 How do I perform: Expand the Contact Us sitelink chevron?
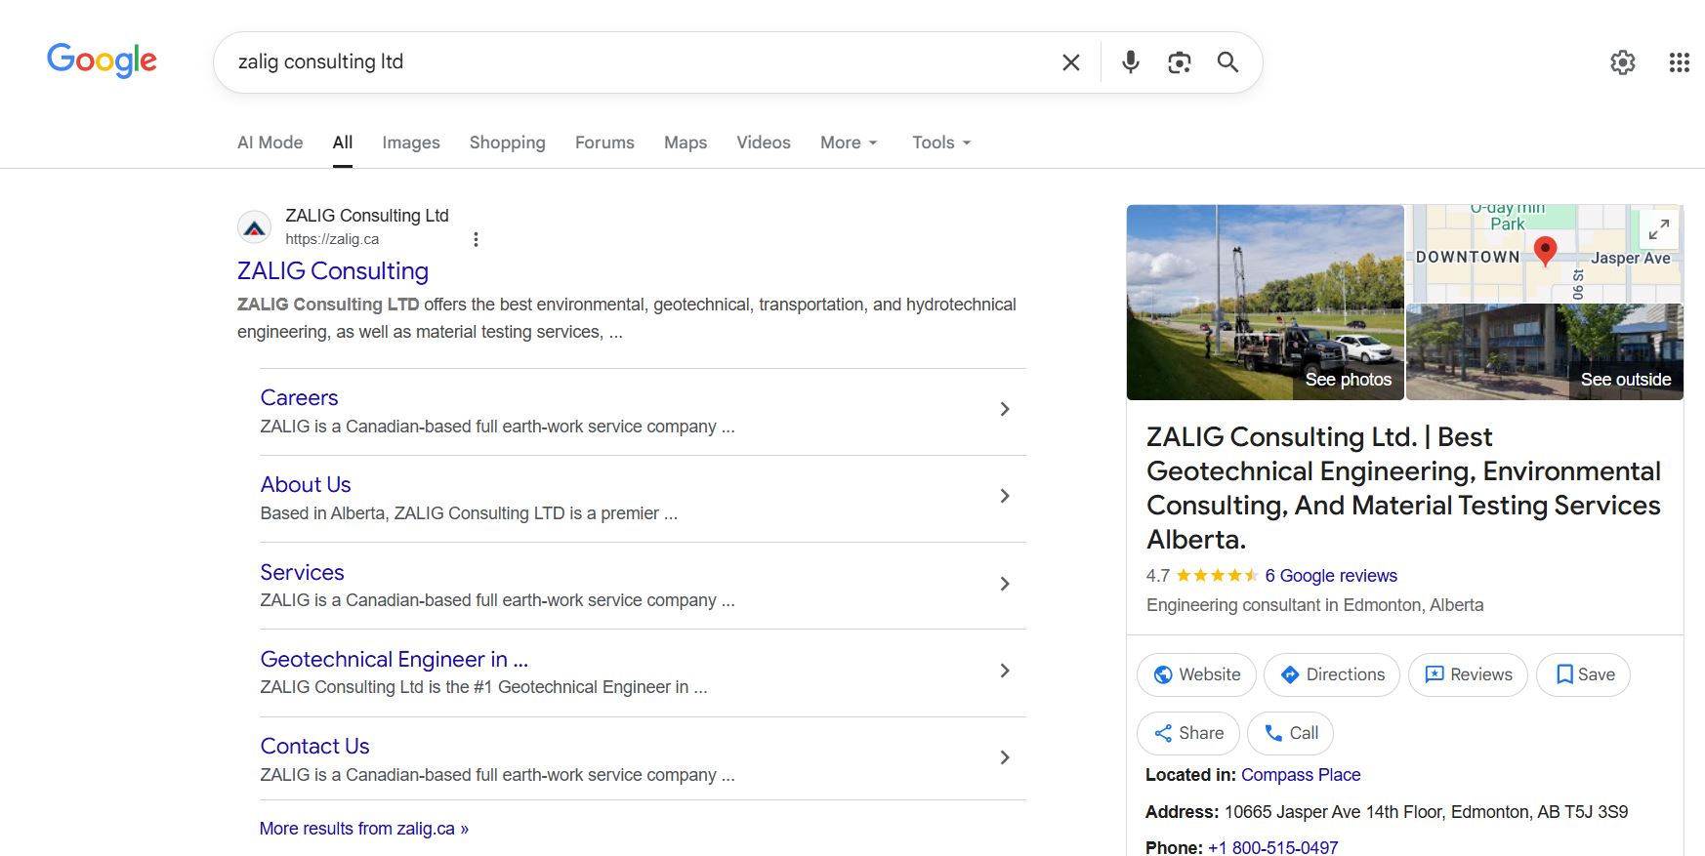pyautogui.click(x=1004, y=757)
